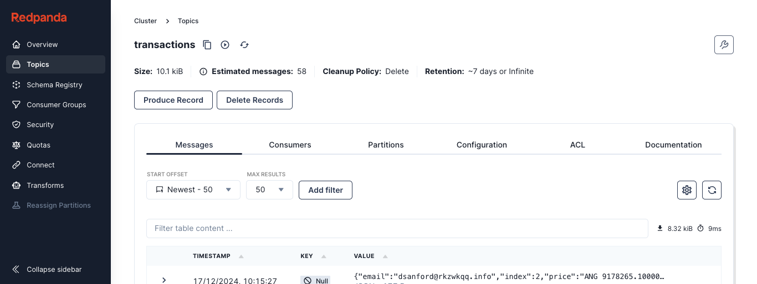Refresh the messages list
Image resolution: width=757 pixels, height=284 pixels.
(x=712, y=190)
